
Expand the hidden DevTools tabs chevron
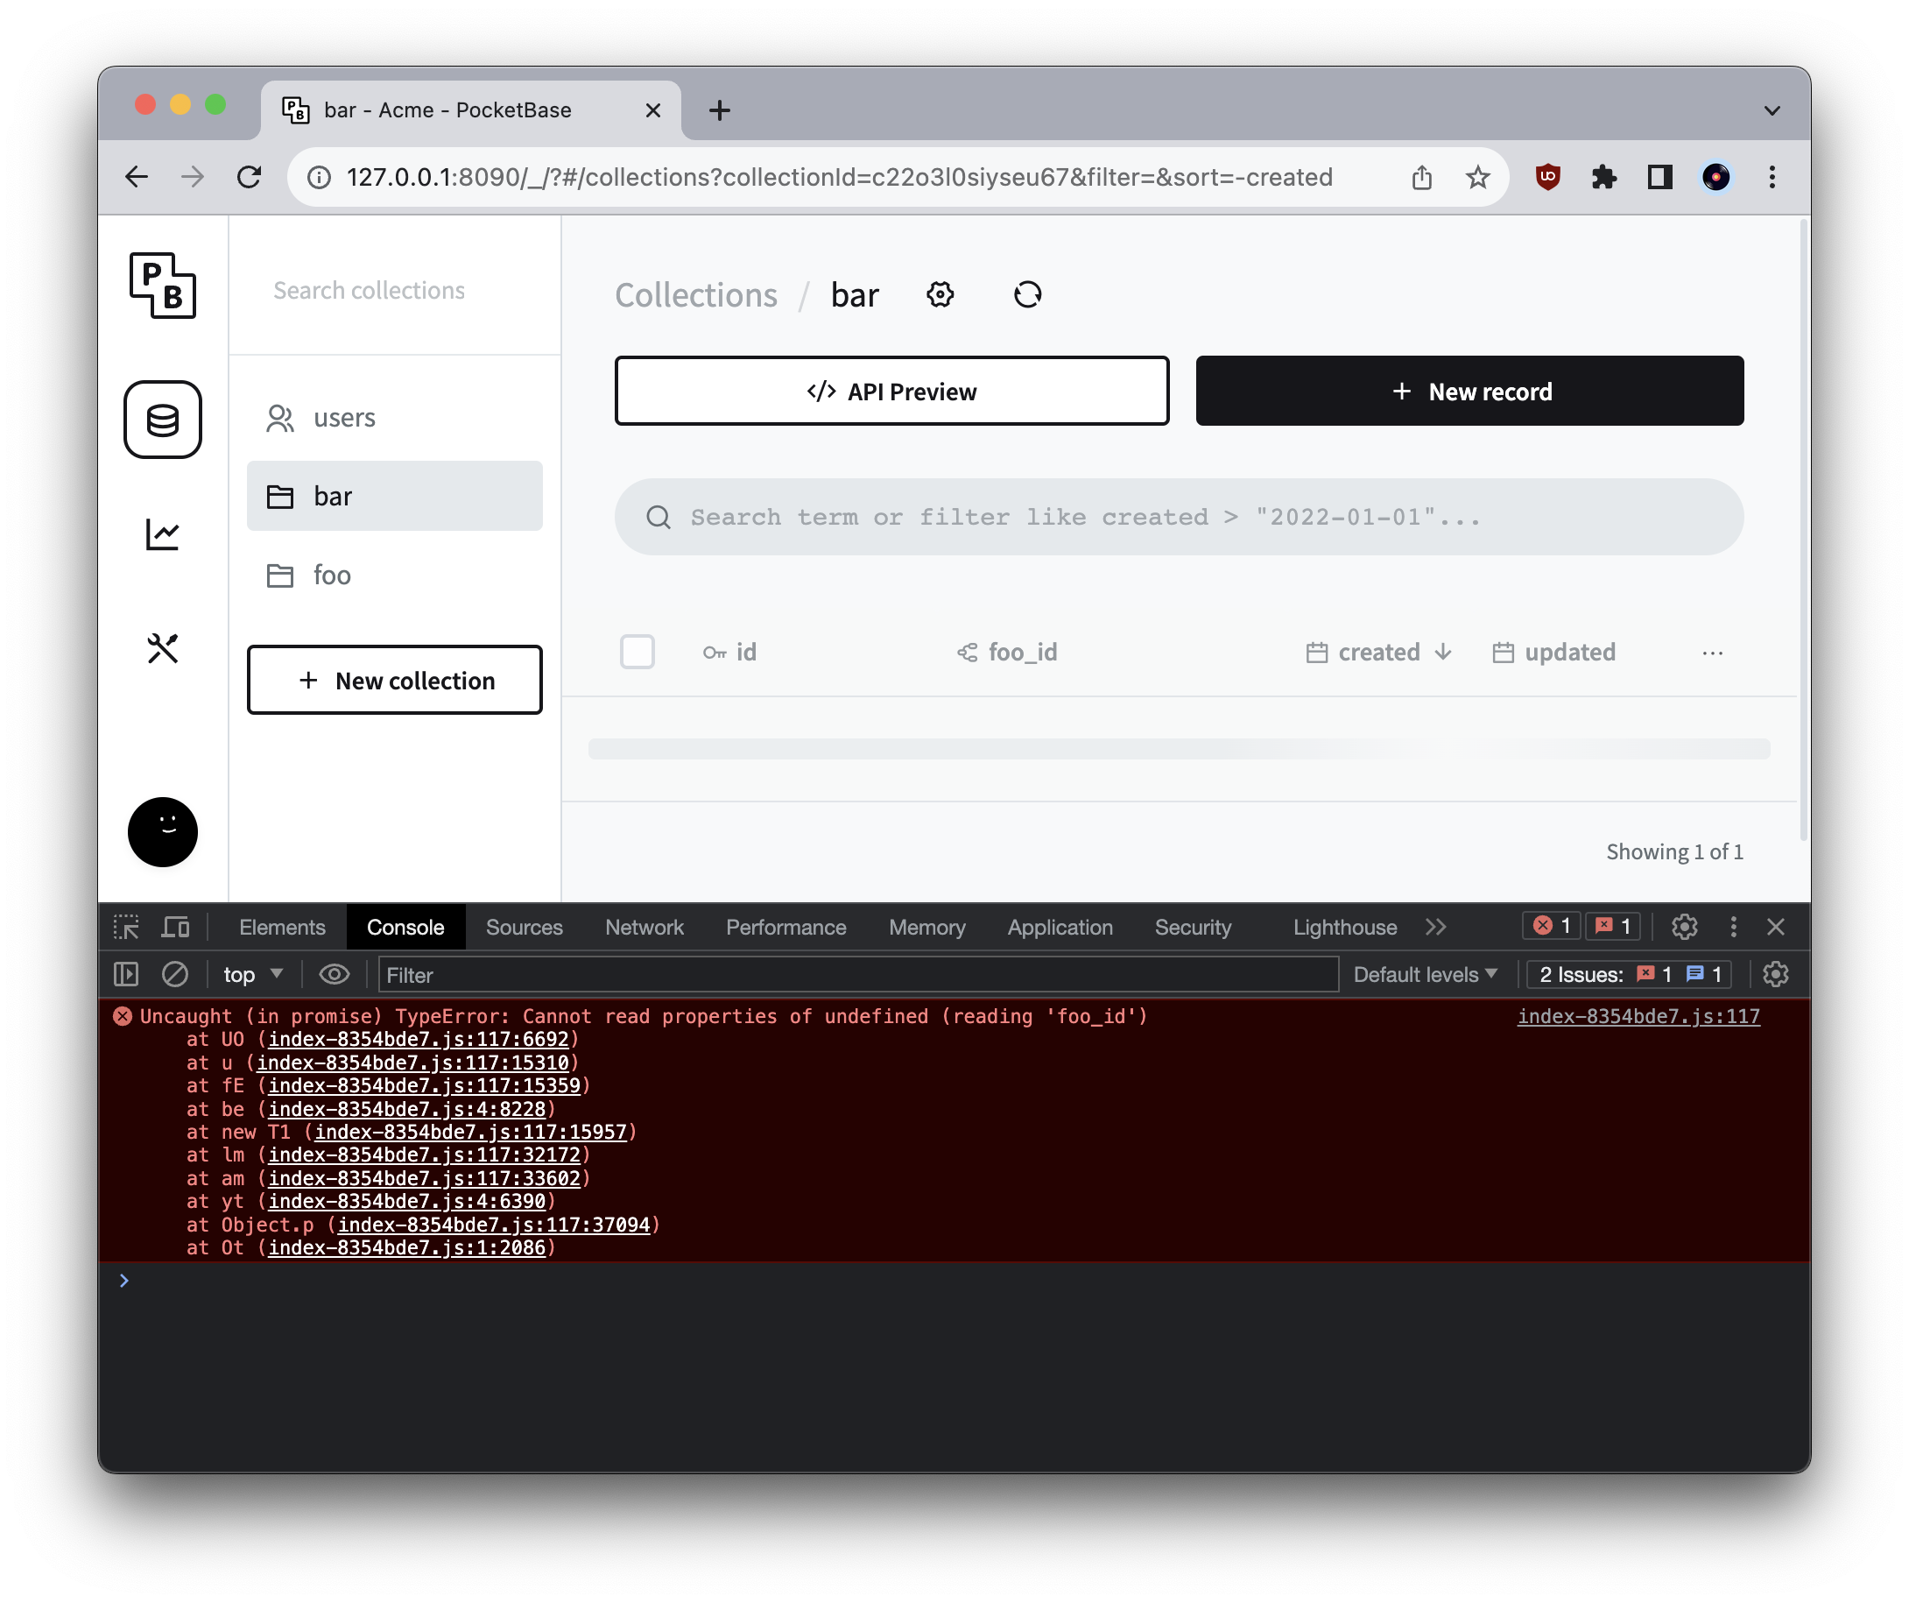(x=1436, y=927)
